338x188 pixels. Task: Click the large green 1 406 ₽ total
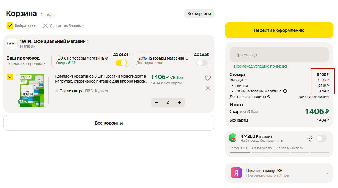tap(317, 111)
